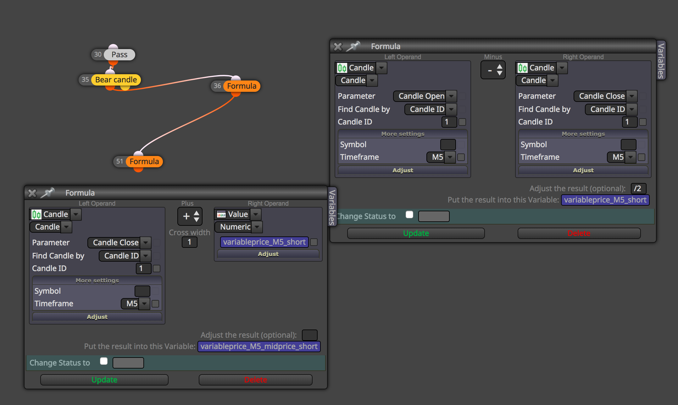The height and width of the screenshot is (405, 678).
Task: Click the candle icon in bottom Left Operand
Action: click(36, 214)
